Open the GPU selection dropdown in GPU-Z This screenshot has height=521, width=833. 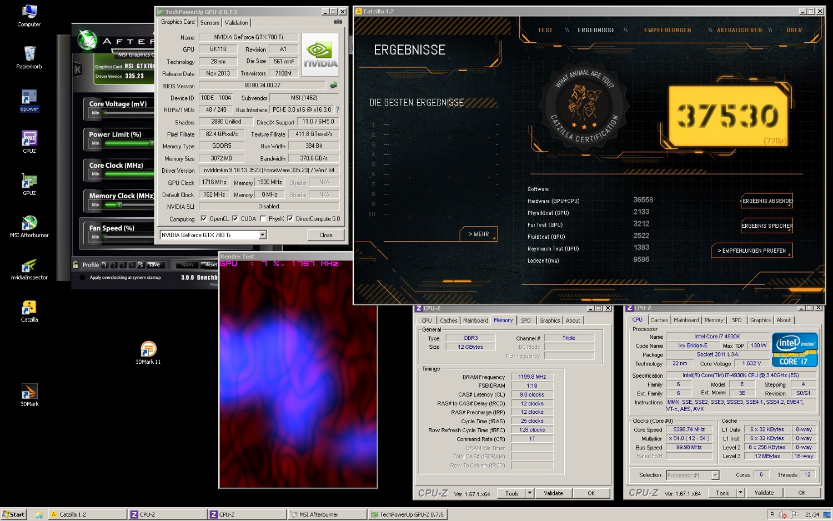263,235
